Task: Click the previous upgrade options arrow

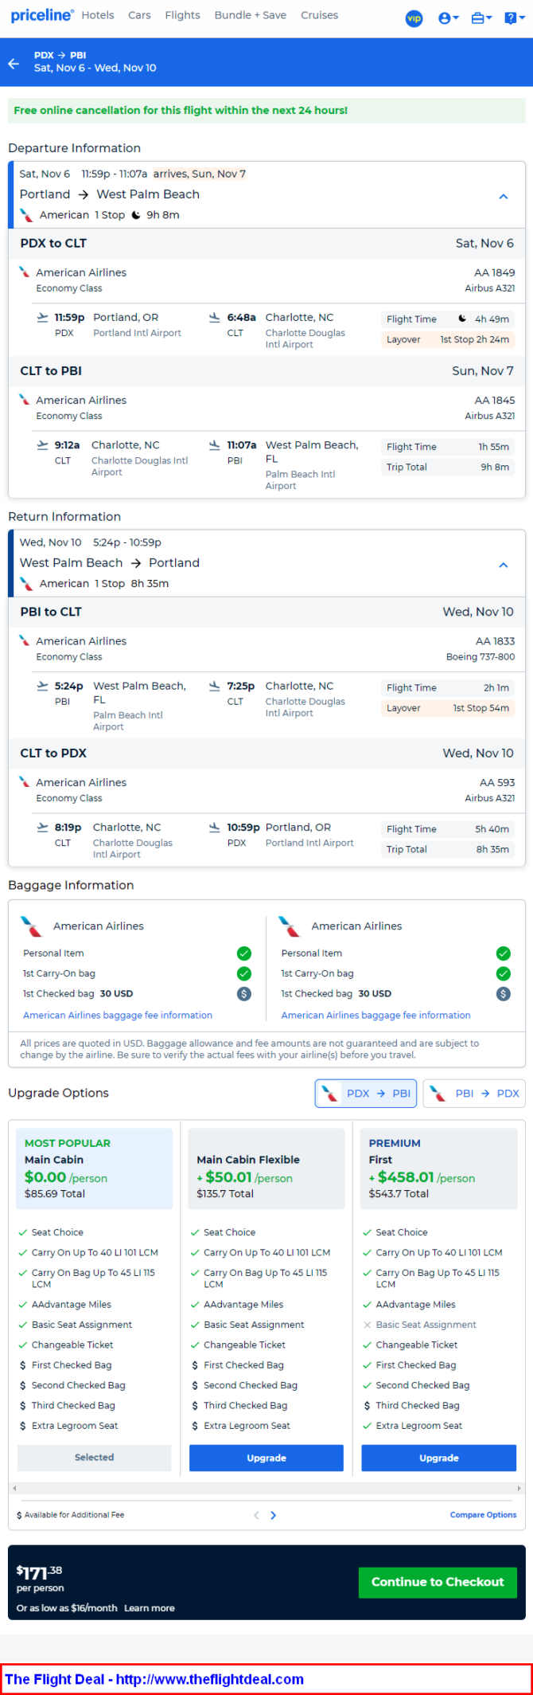Action: (x=256, y=1515)
